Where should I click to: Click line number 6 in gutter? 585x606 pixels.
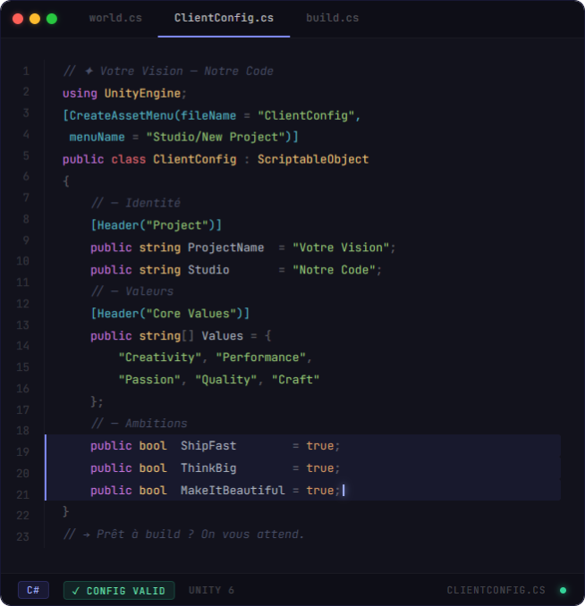coord(26,176)
